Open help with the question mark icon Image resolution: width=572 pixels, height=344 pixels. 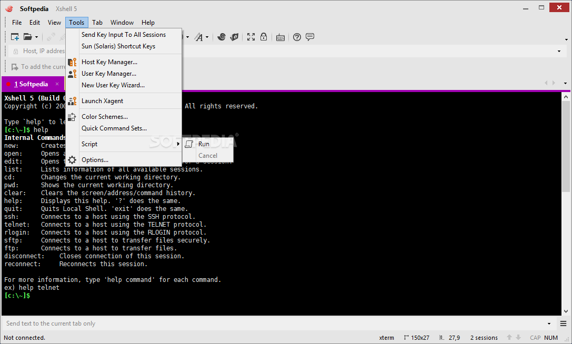[297, 37]
